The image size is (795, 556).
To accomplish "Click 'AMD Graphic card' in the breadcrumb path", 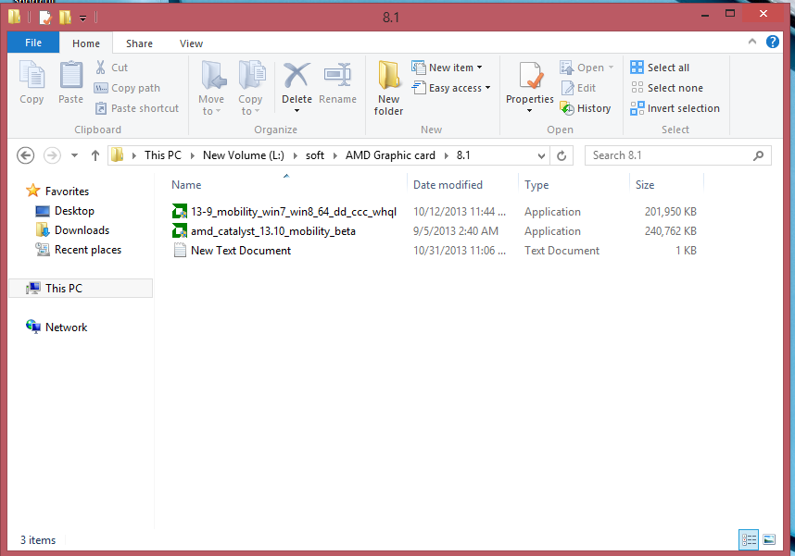I will 390,155.
